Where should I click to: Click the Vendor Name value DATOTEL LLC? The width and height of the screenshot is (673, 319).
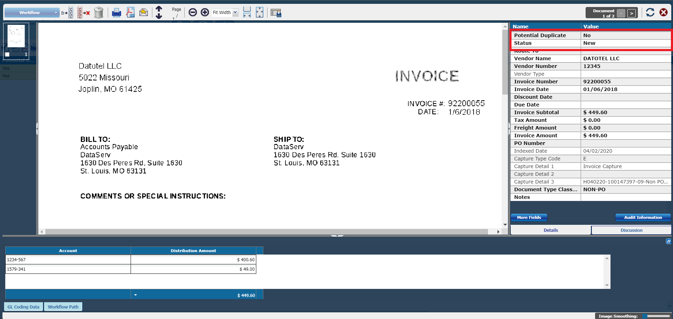(x=626, y=58)
